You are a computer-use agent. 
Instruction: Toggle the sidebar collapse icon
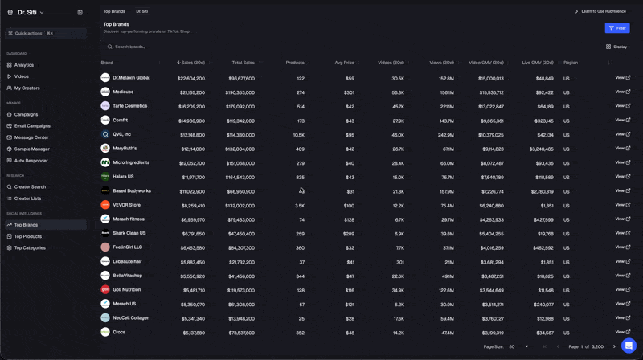[80, 13]
